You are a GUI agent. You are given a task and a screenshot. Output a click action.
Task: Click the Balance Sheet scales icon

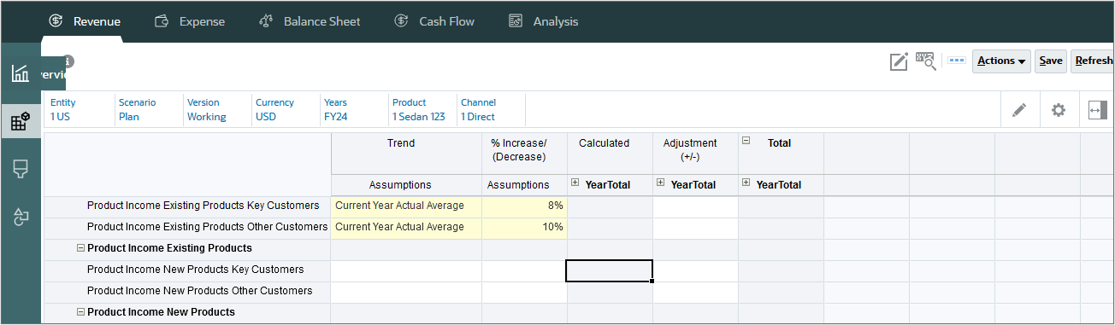point(266,21)
